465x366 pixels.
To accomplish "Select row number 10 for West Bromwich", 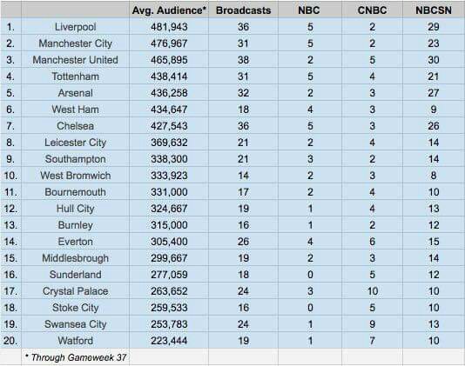I will click(10, 176).
